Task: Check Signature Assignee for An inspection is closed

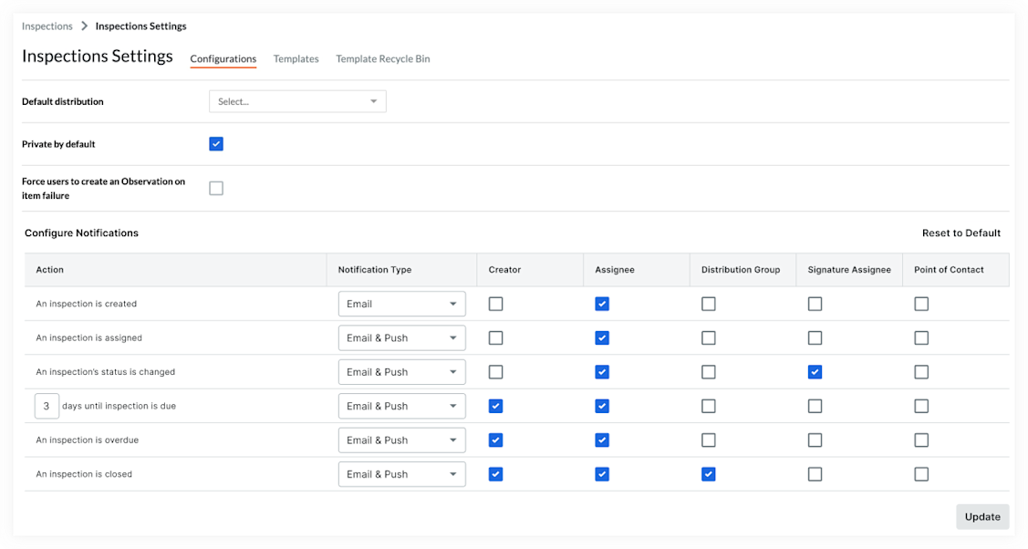Action: click(x=815, y=474)
